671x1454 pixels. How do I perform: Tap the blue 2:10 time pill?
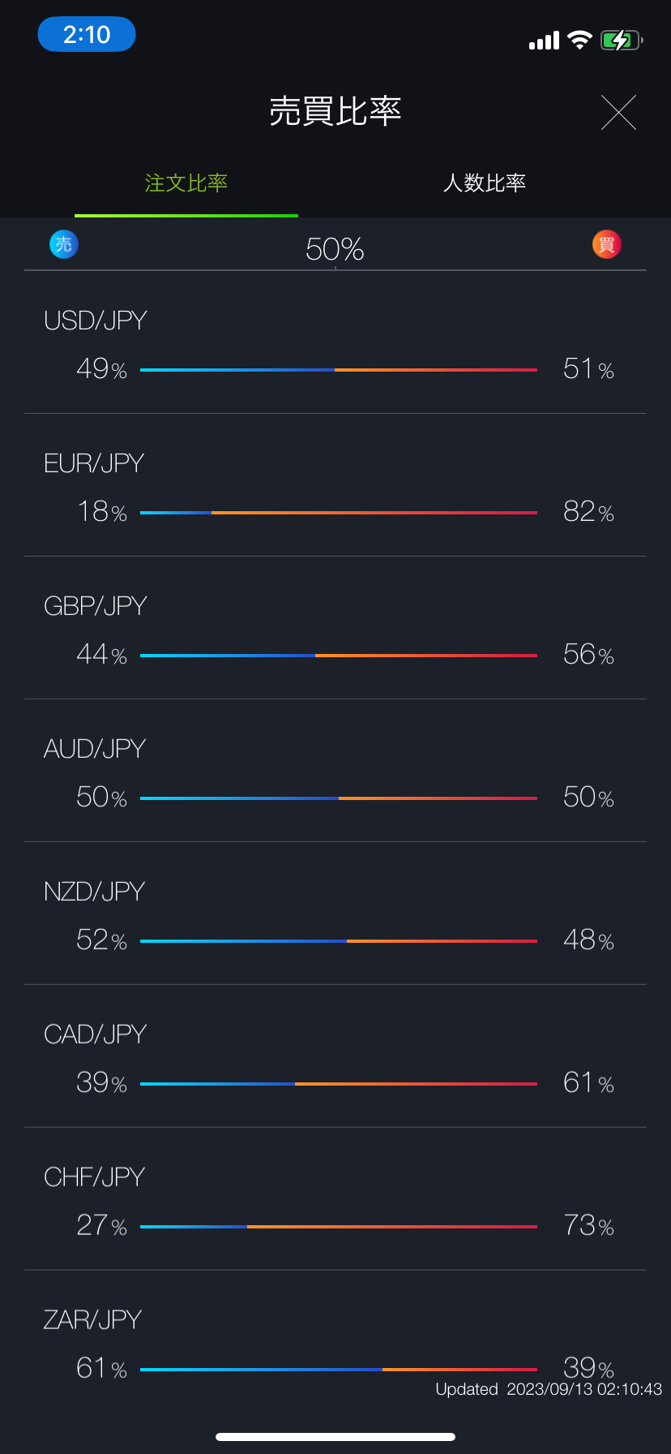(x=87, y=35)
